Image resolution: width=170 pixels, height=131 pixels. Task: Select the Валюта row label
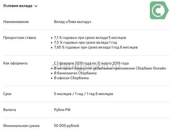pos(9,109)
